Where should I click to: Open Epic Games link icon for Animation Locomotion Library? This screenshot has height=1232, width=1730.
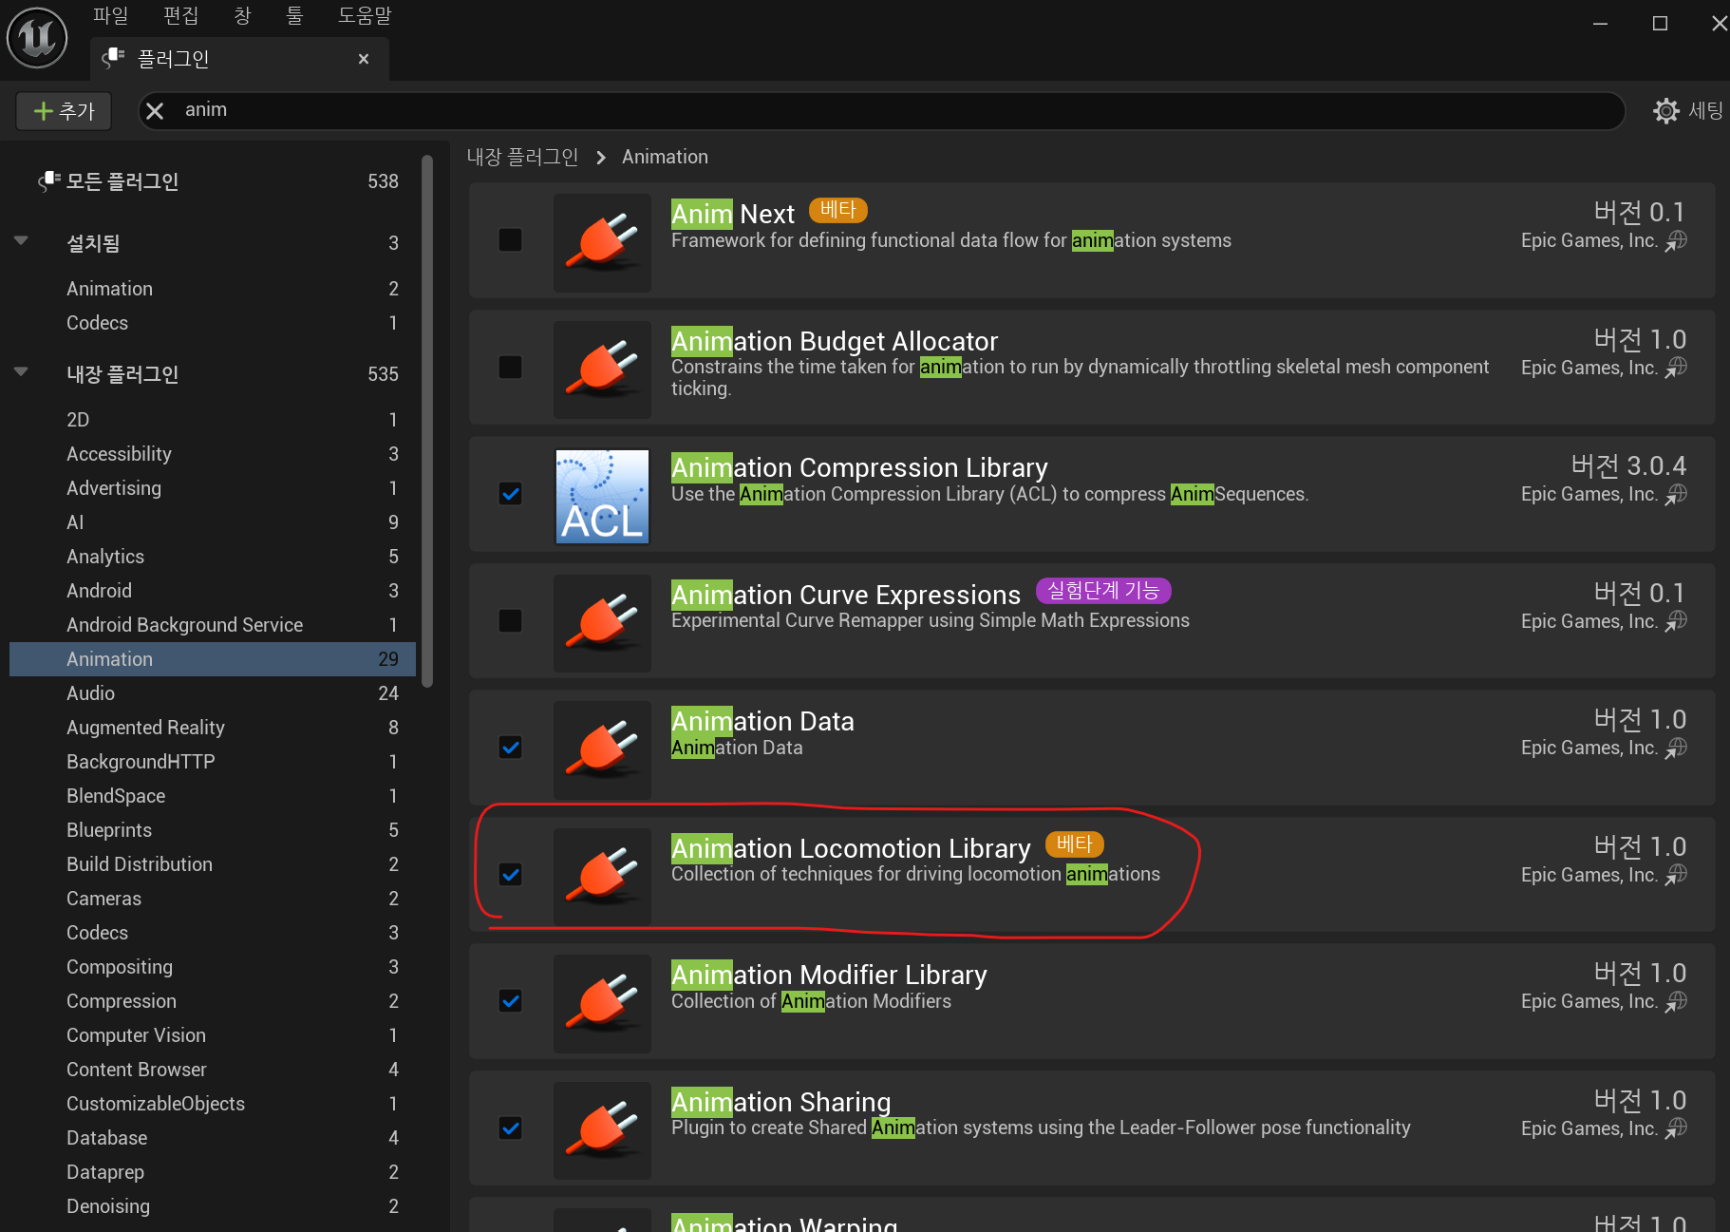[x=1677, y=875]
